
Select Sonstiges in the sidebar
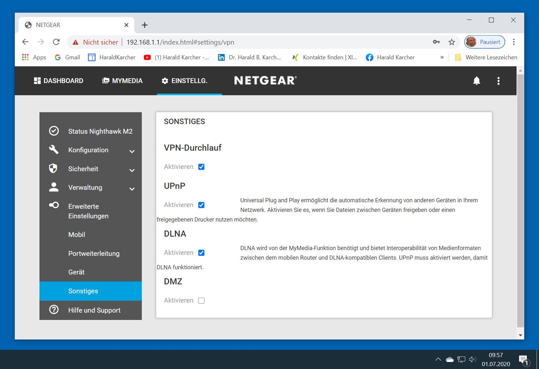point(90,291)
